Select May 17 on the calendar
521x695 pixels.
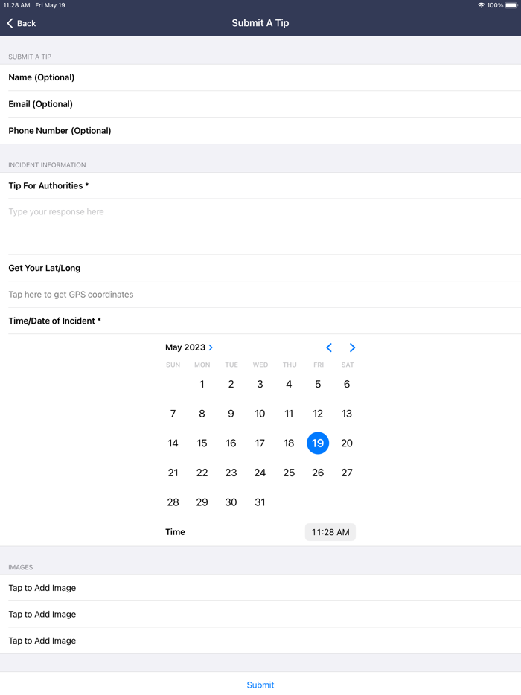point(260,443)
